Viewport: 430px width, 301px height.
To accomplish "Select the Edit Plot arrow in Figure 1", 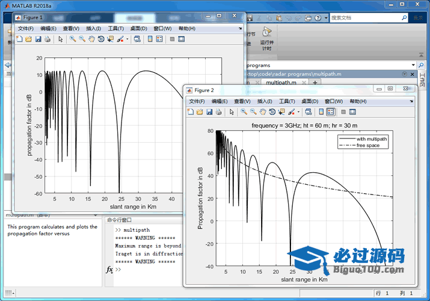I will click(61, 39).
